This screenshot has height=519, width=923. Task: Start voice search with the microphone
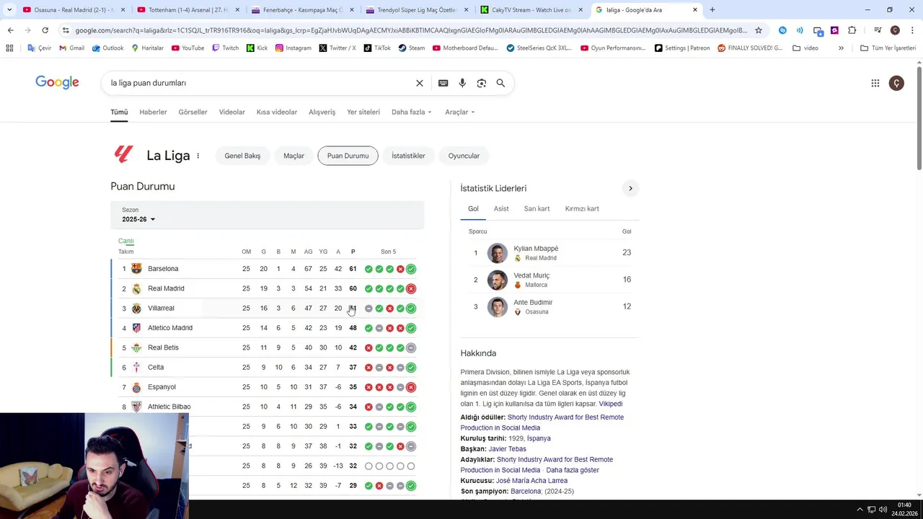[x=462, y=83]
